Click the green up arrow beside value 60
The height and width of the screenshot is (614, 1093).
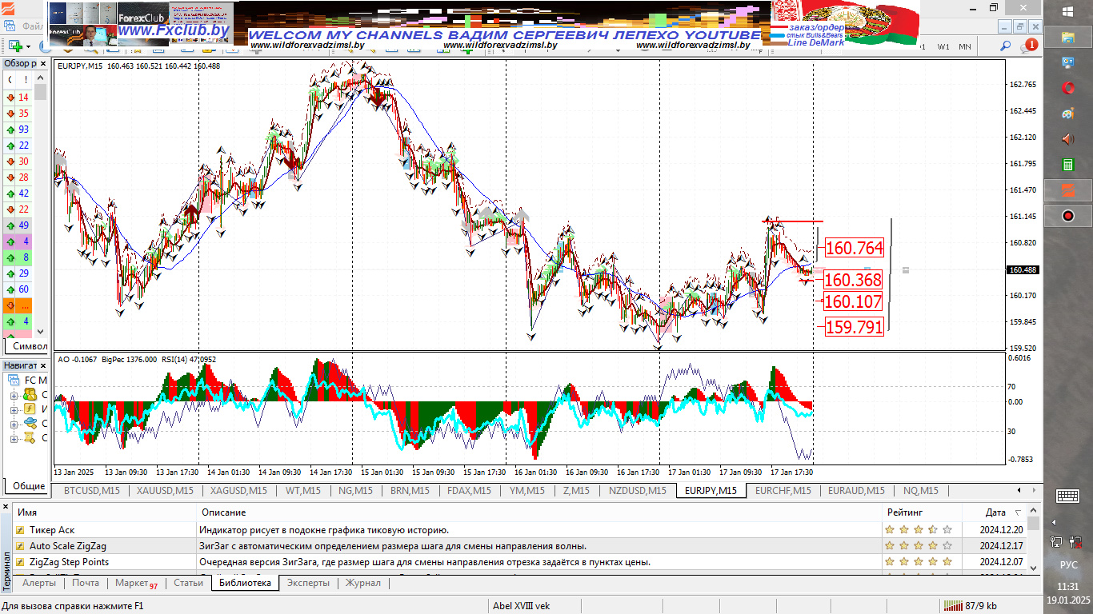[10, 289]
